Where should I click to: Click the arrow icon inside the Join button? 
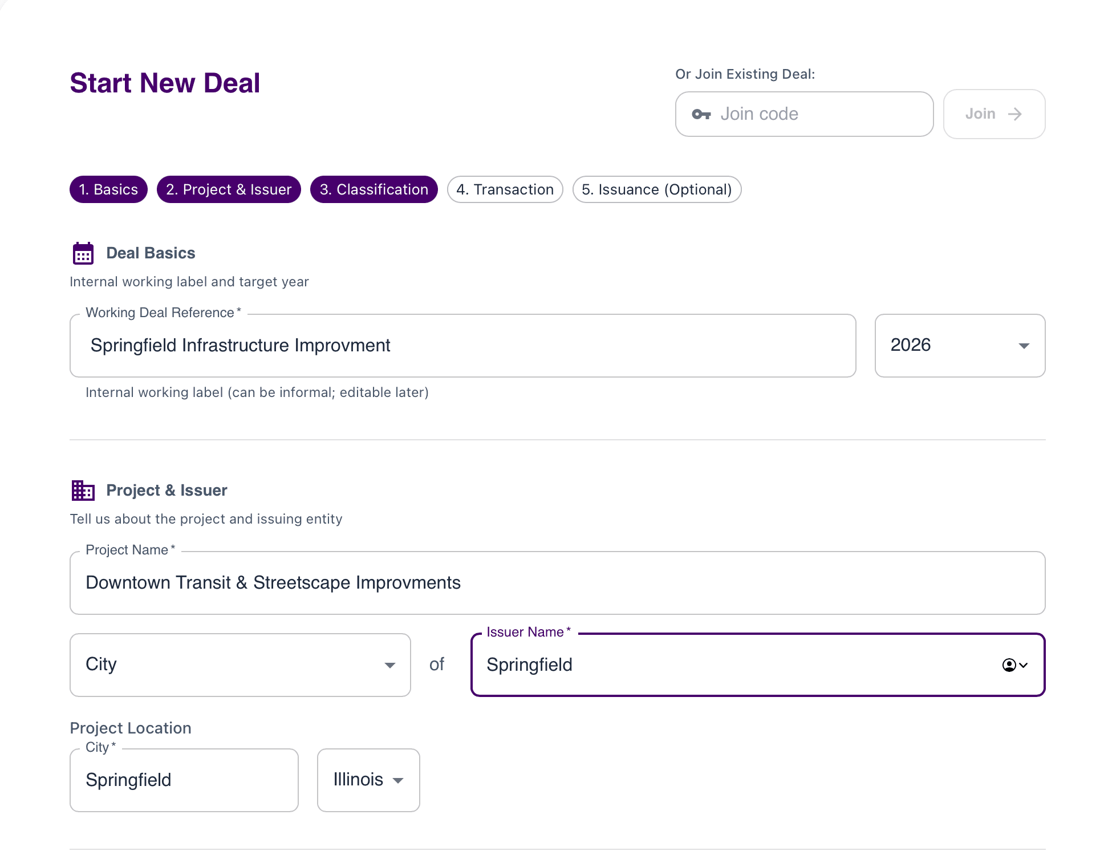pos(1014,114)
